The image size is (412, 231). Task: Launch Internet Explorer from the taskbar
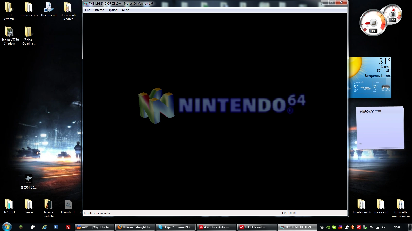(x=45, y=227)
